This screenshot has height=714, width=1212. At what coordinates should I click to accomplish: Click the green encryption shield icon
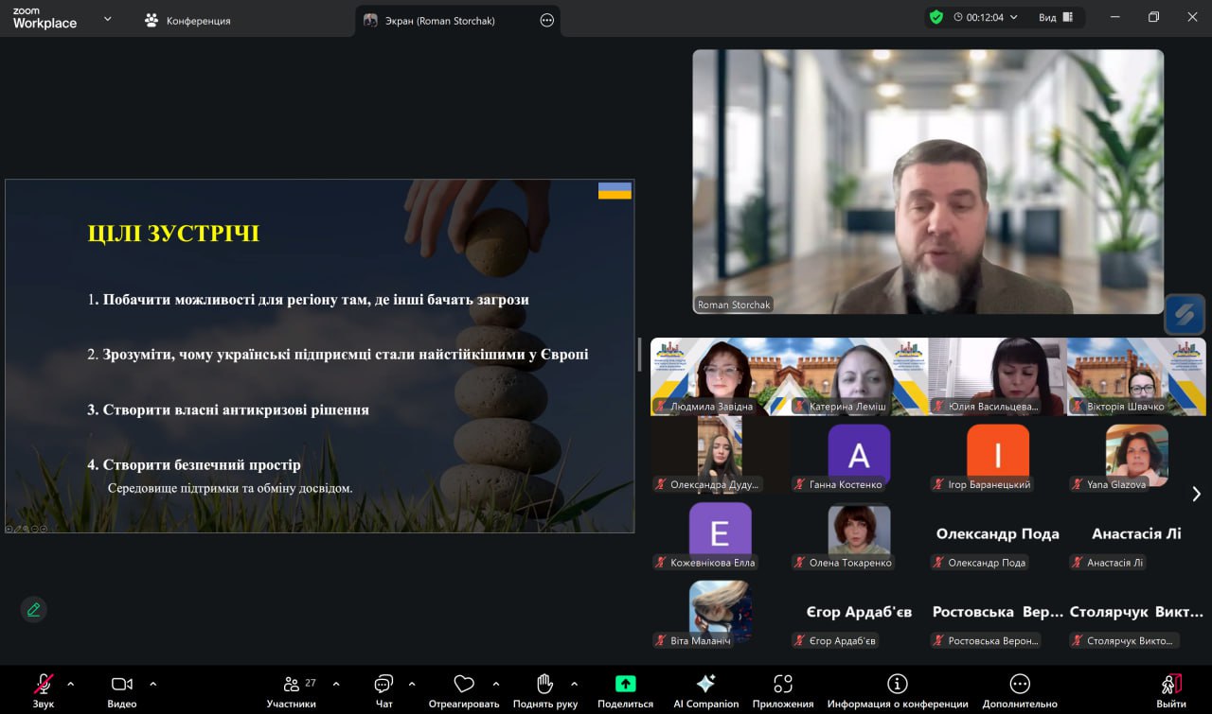click(x=936, y=17)
